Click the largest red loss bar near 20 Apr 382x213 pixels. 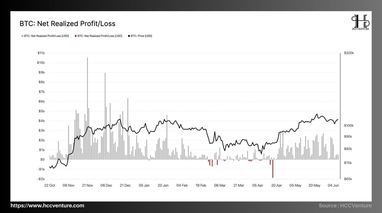(x=273, y=169)
